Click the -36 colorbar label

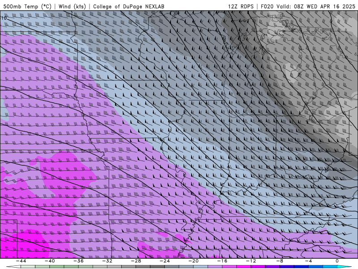tap(79, 261)
